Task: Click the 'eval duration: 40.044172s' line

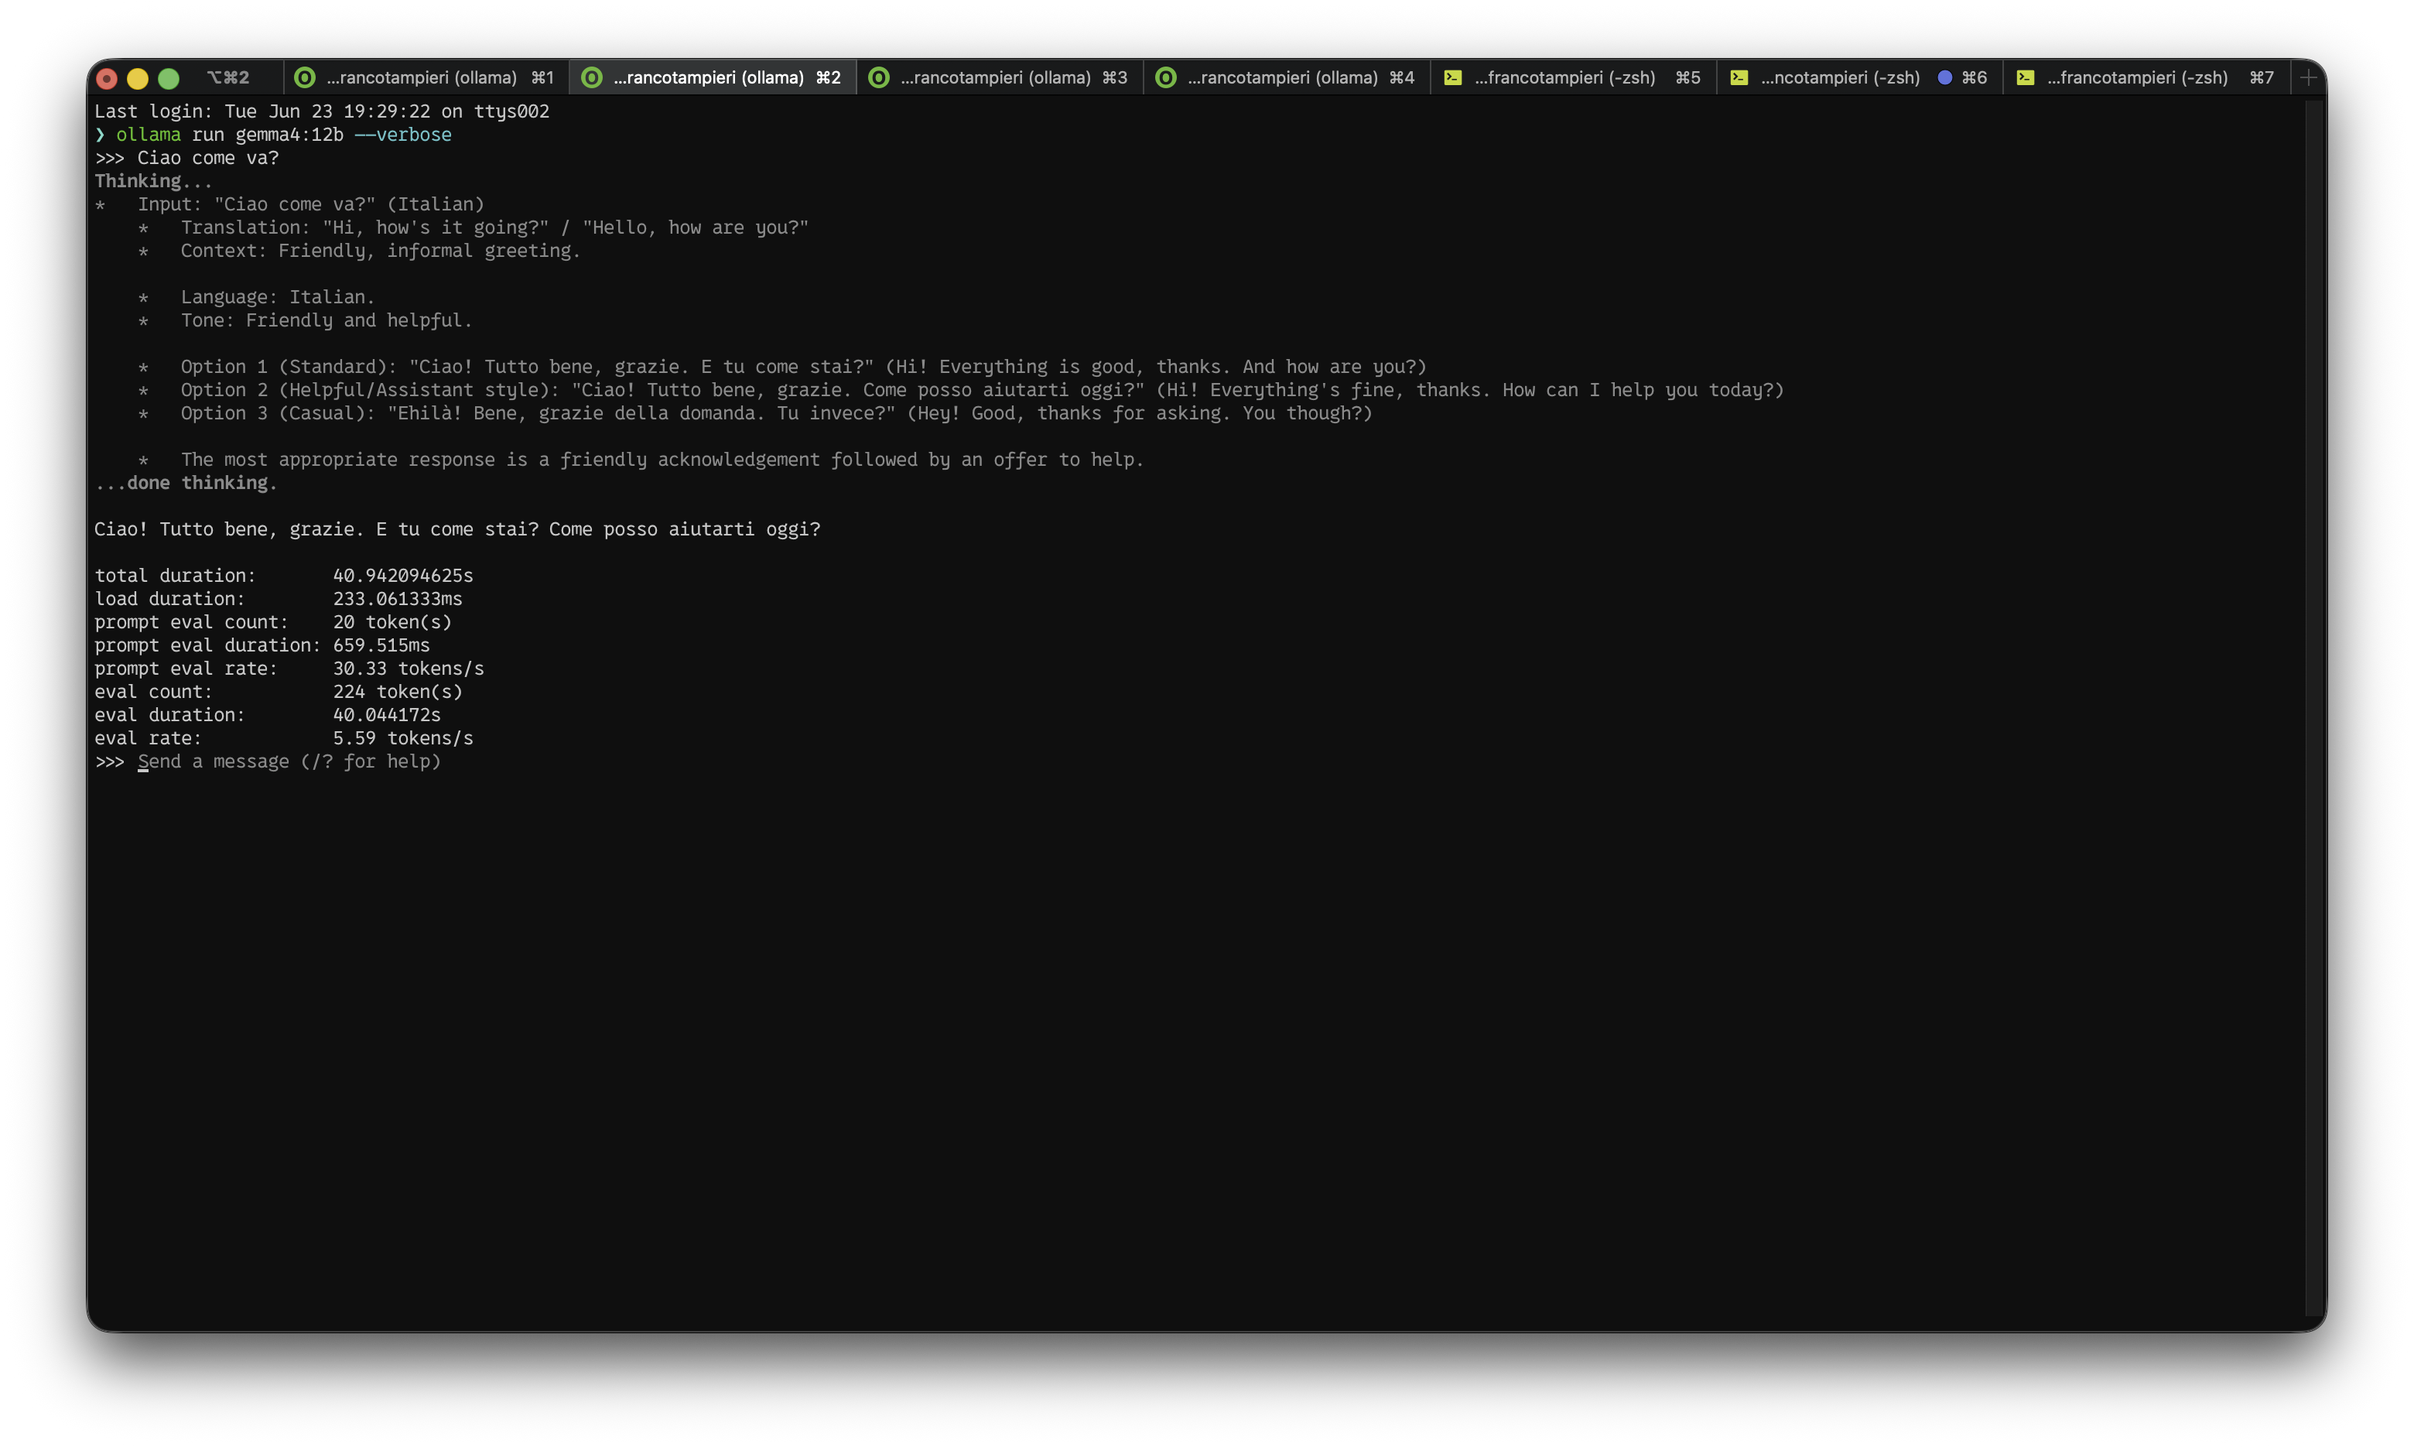Action: [267, 715]
